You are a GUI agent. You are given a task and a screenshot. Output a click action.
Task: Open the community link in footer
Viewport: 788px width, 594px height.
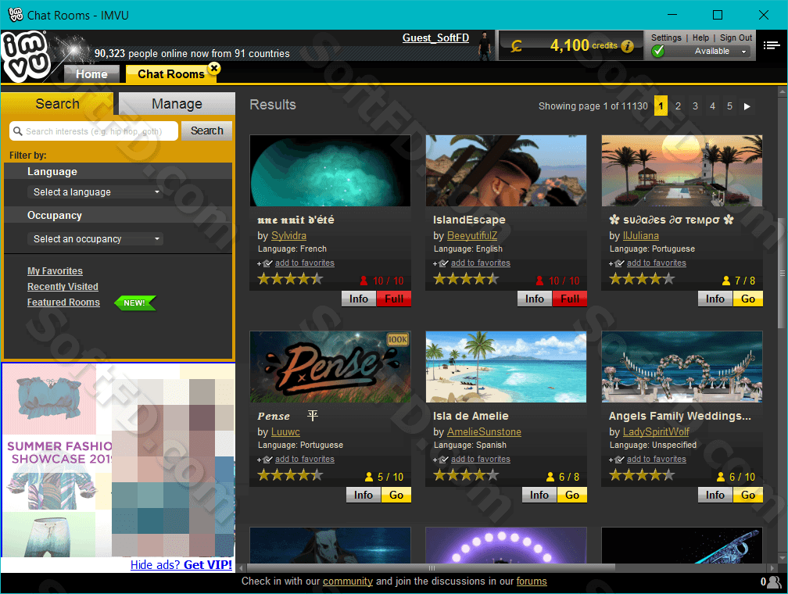[348, 581]
